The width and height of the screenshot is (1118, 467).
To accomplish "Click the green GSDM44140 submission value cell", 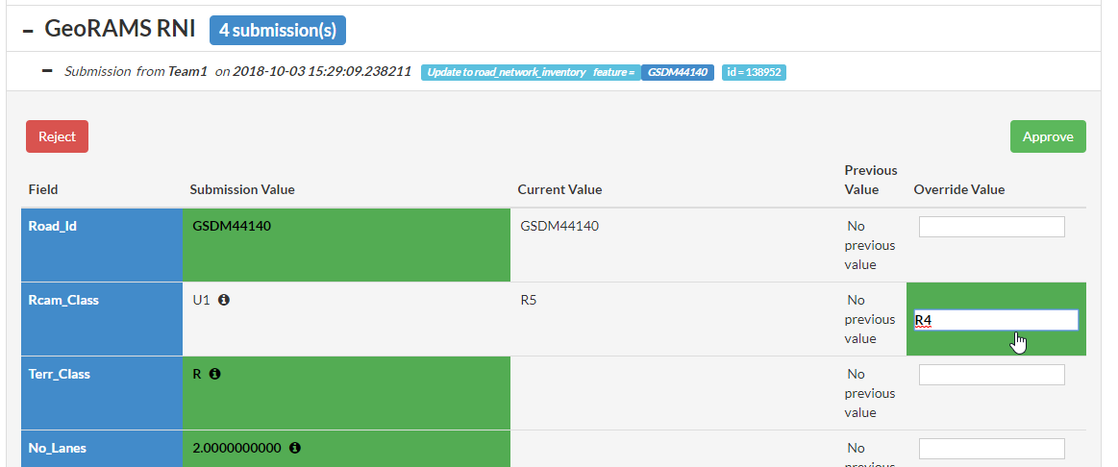I will point(346,245).
